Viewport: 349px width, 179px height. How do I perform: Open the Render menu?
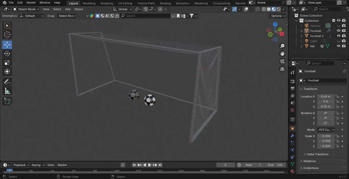coord(31,3)
